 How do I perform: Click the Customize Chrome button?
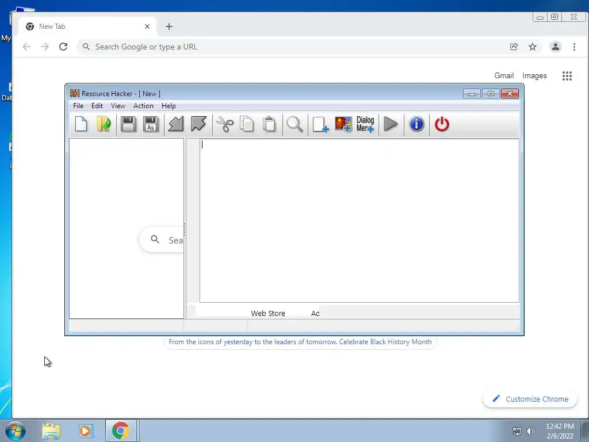coord(530,399)
